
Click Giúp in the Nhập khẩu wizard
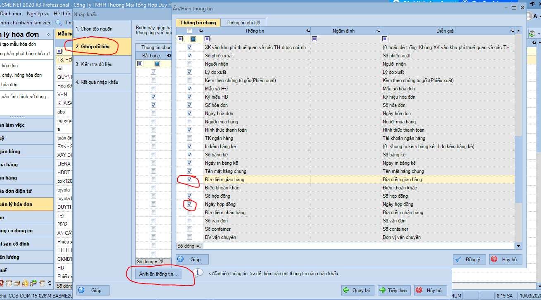click(93, 291)
